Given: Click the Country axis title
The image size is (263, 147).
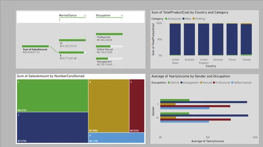Looking at the screenshot, I should point(211,66).
